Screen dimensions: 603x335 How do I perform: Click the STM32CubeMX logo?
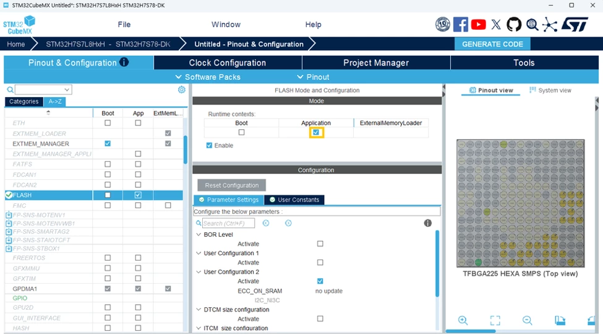pyautogui.click(x=19, y=25)
